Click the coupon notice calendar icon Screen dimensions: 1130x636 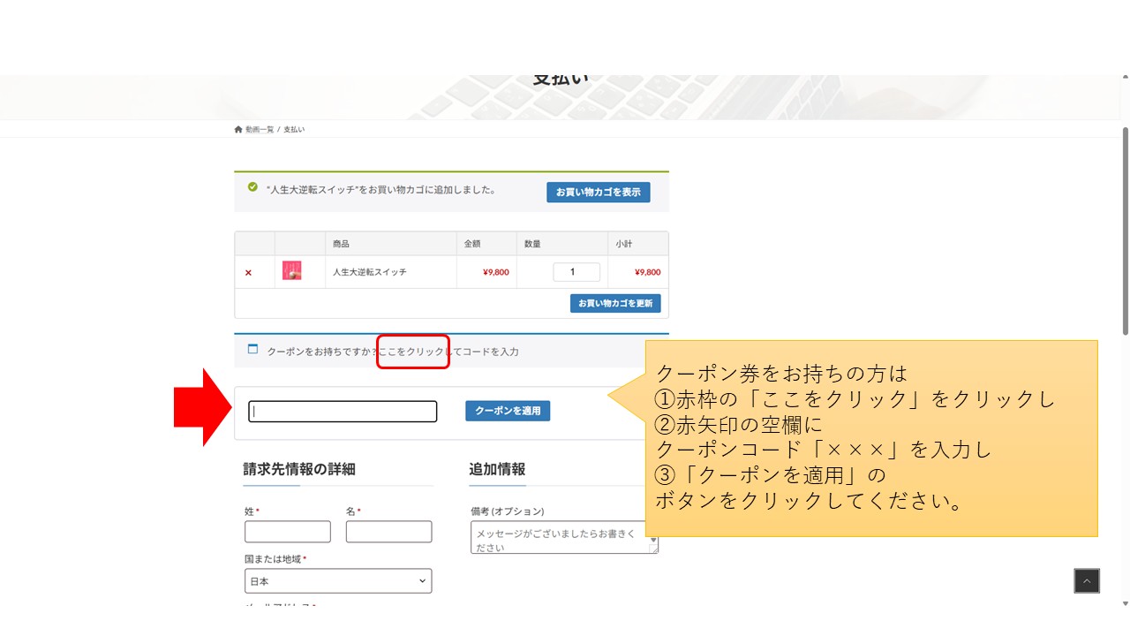252,350
